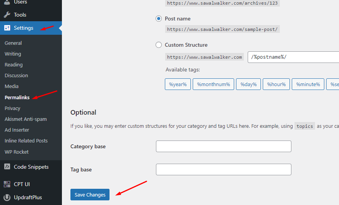Open Media settings

coord(12,86)
